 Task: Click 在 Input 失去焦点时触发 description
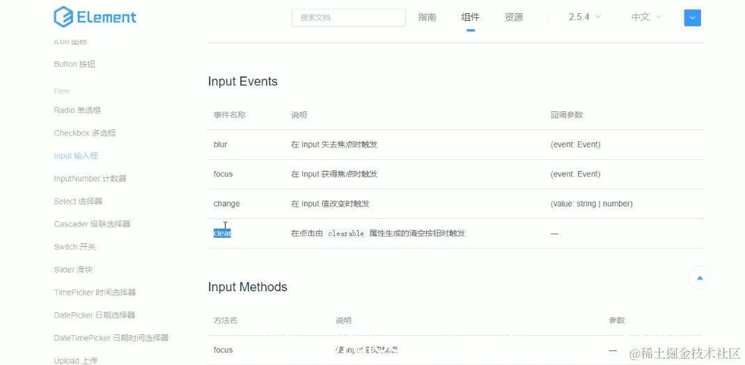334,145
